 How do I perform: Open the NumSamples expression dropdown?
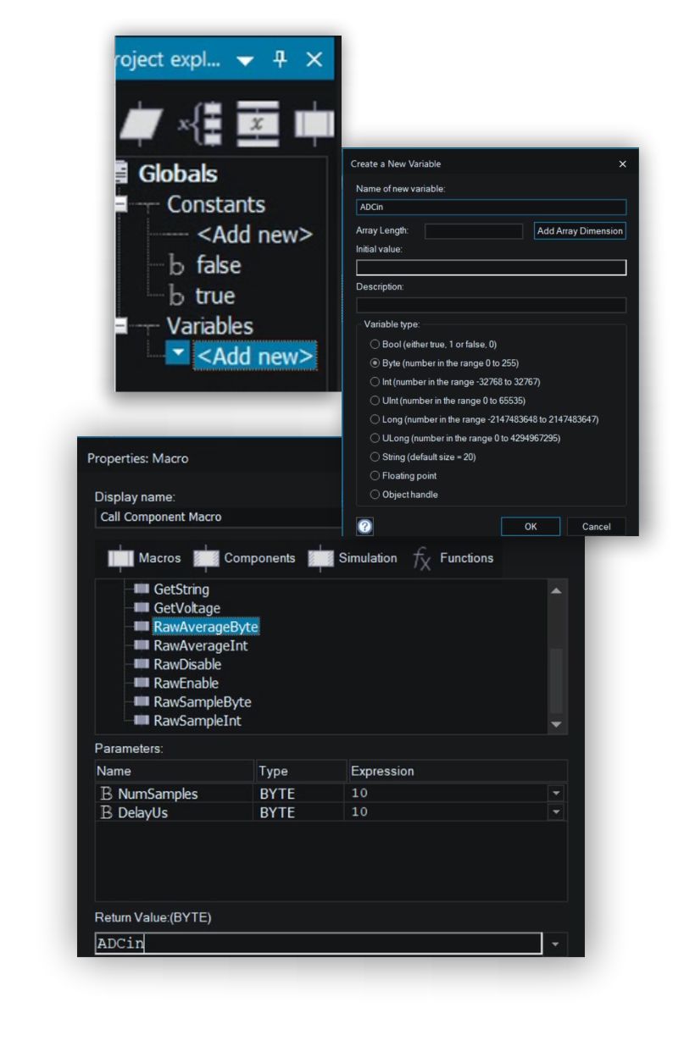(x=556, y=794)
